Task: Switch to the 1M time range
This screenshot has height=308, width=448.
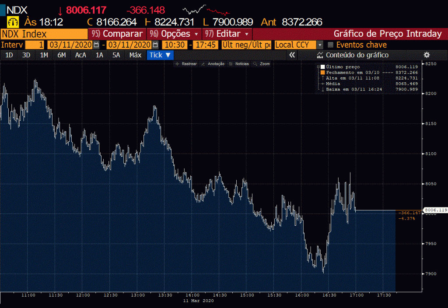Action: pos(44,55)
